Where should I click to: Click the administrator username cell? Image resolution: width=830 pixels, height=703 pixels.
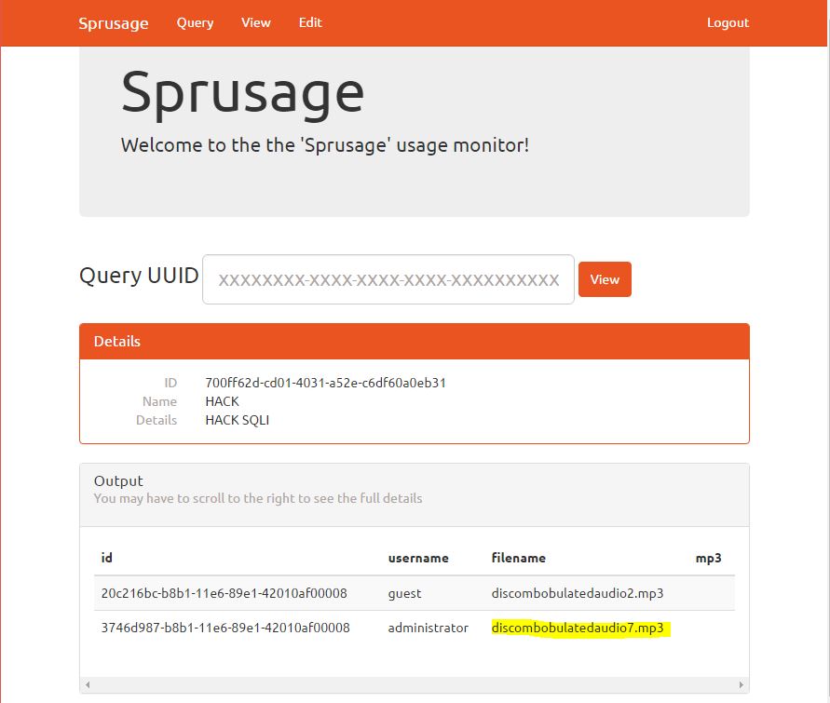428,628
